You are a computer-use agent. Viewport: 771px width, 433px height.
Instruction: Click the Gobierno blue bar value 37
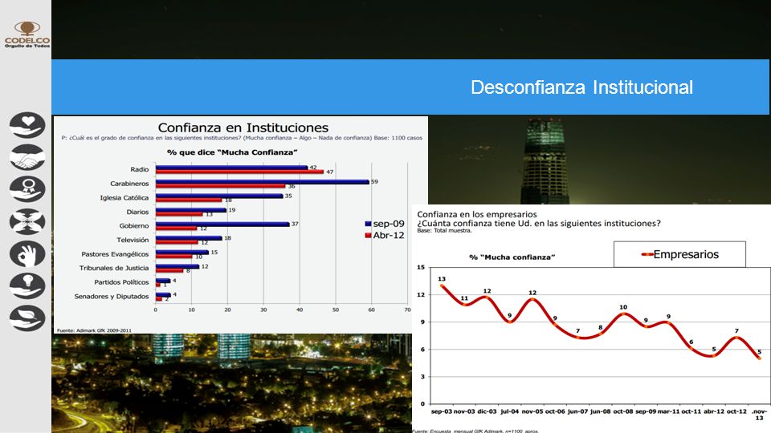295,224
